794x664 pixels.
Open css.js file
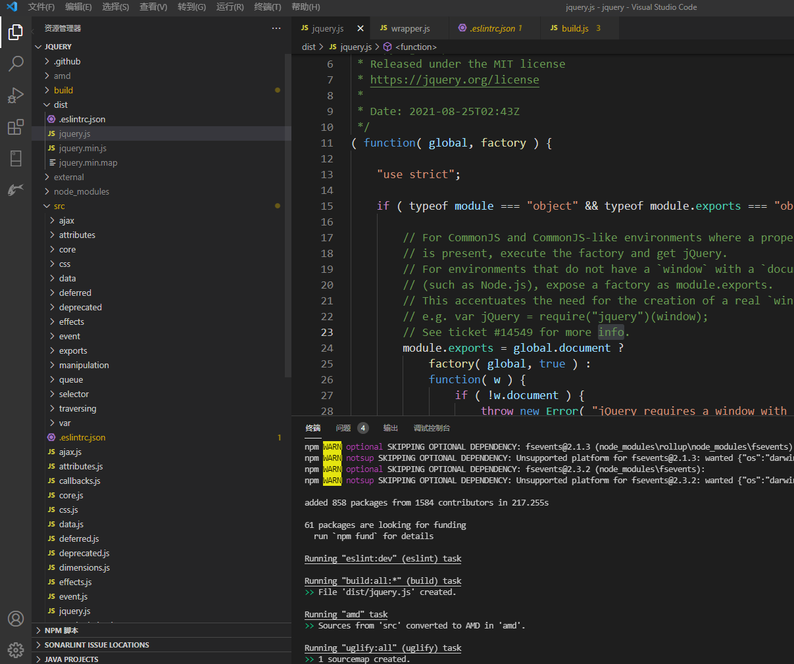click(x=161, y=510)
